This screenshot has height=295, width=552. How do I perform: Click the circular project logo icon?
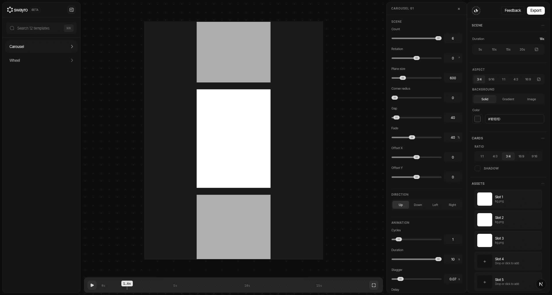[476, 11]
